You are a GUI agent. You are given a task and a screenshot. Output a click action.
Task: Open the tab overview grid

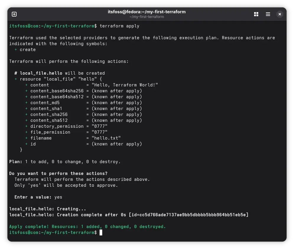point(256,14)
